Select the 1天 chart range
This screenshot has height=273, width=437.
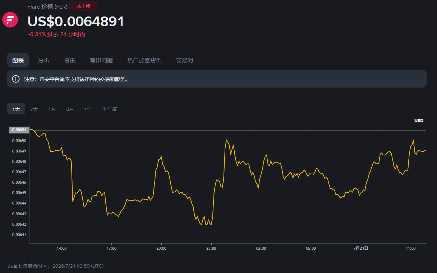pos(16,109)
